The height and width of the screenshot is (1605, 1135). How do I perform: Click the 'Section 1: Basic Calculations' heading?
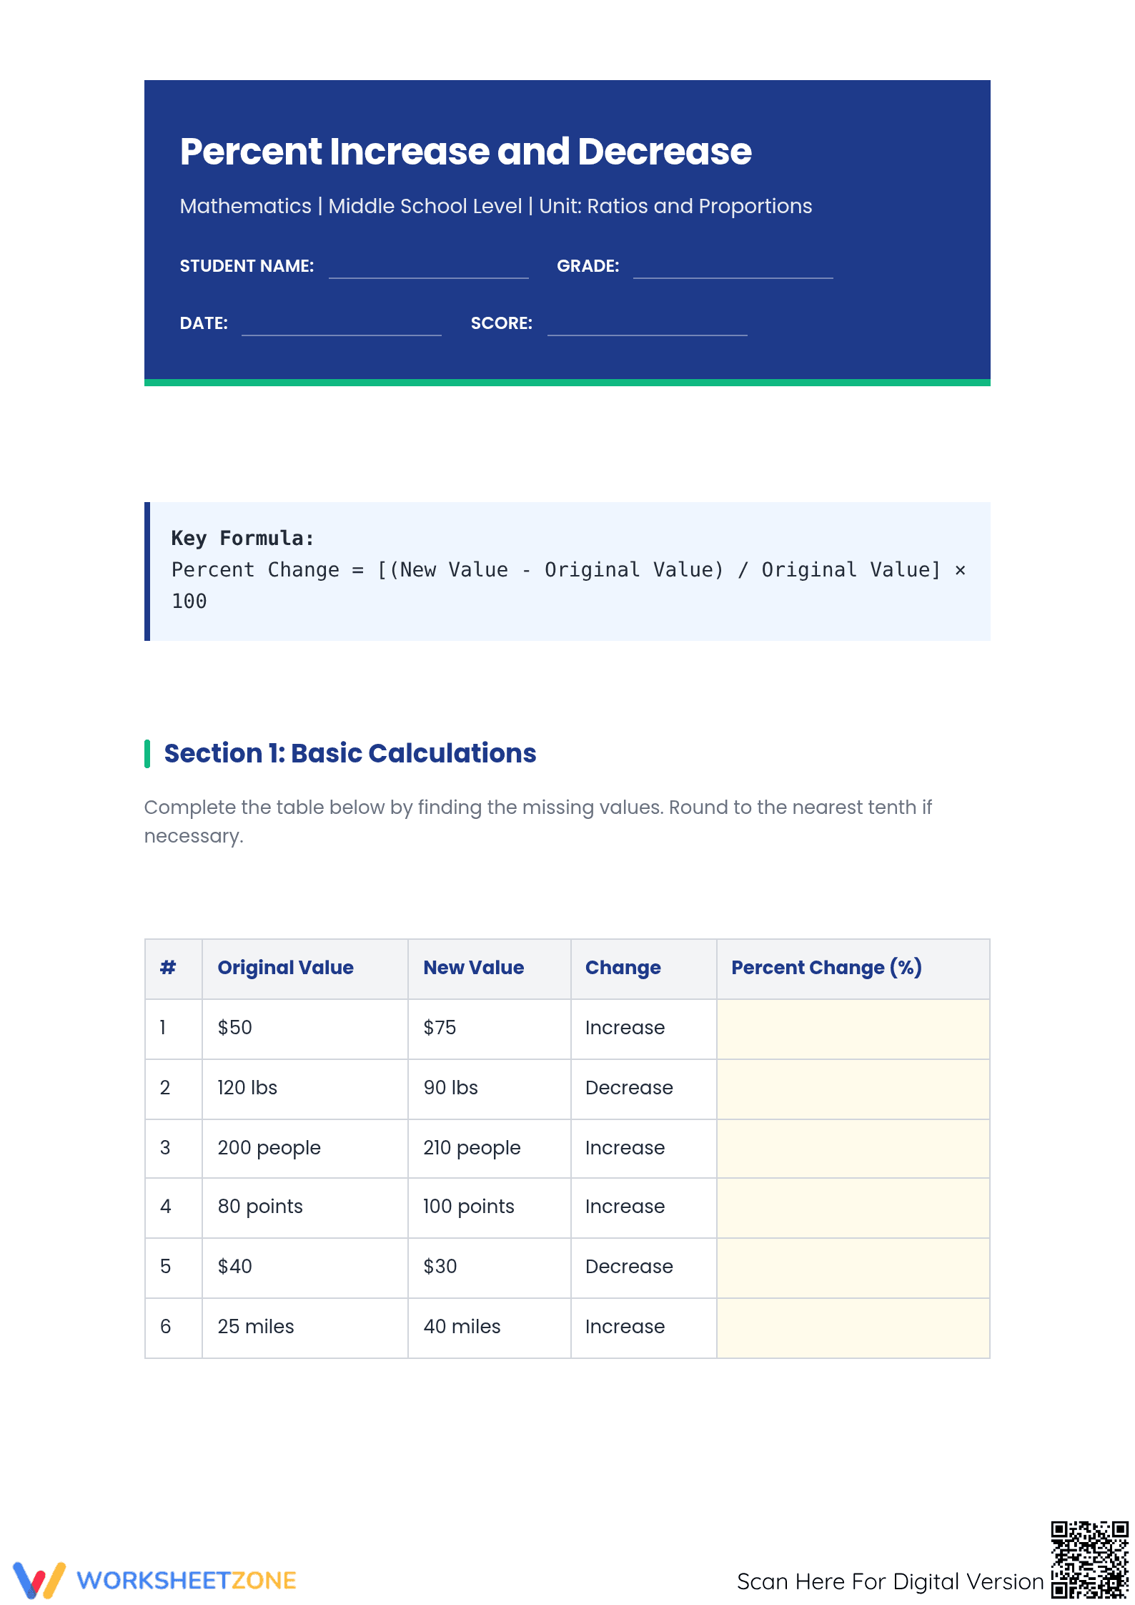pyautogui.click(x=350, y=753)
